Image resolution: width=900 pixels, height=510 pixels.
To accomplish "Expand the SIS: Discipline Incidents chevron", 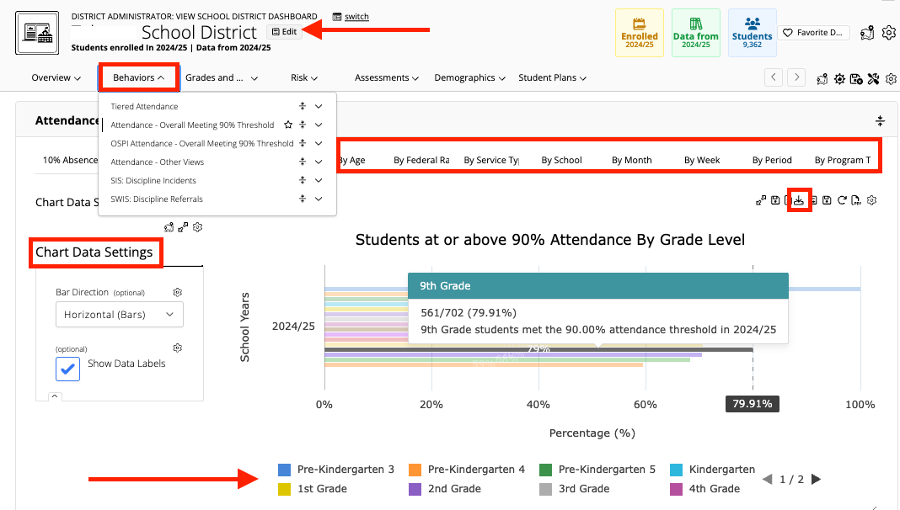I will pyautogui.click(x=318, y=180).
